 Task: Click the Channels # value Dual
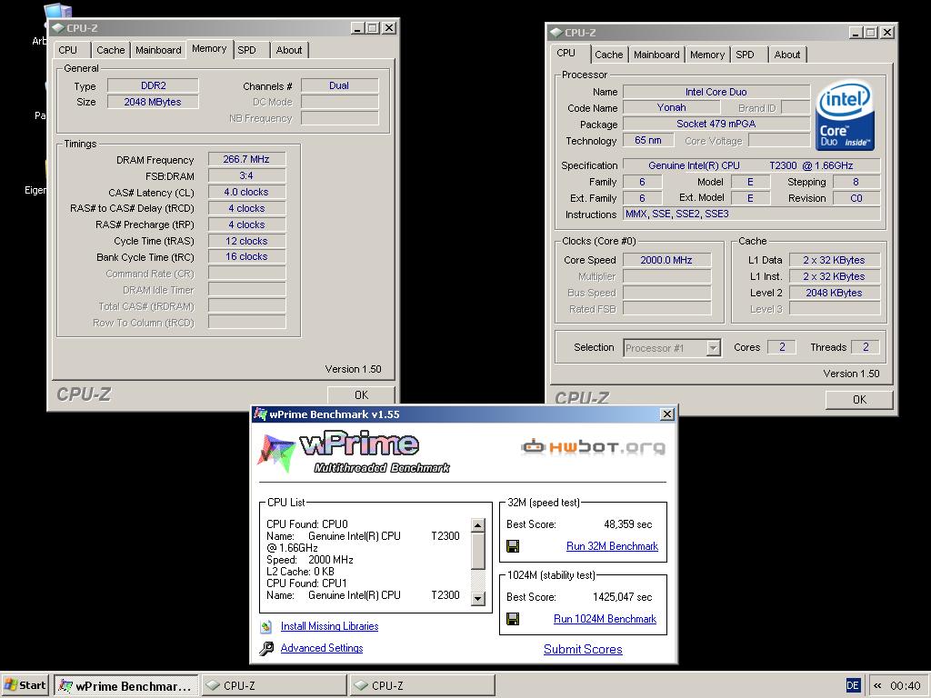[x=339, y=85]
